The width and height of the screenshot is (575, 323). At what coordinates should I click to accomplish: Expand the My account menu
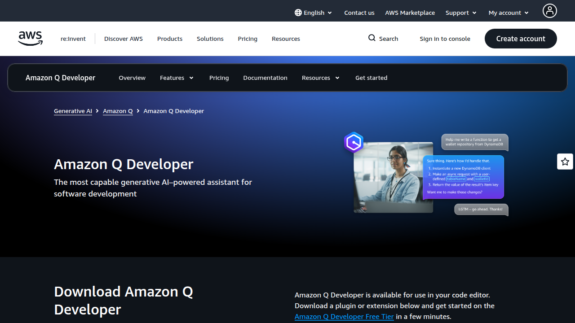point(509,13)
